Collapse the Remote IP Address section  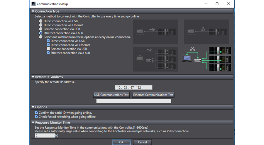(33, 77)
